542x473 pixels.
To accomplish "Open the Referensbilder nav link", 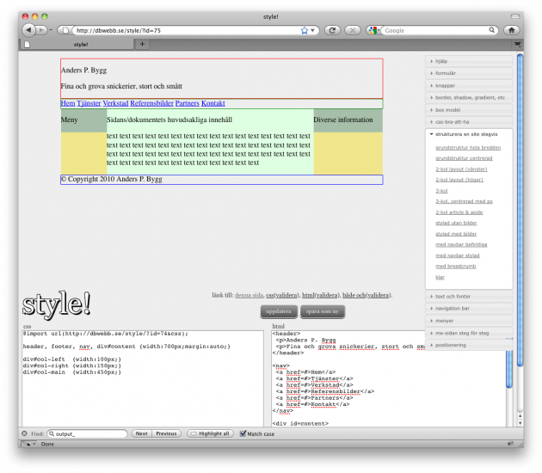I will click(151, 103).
